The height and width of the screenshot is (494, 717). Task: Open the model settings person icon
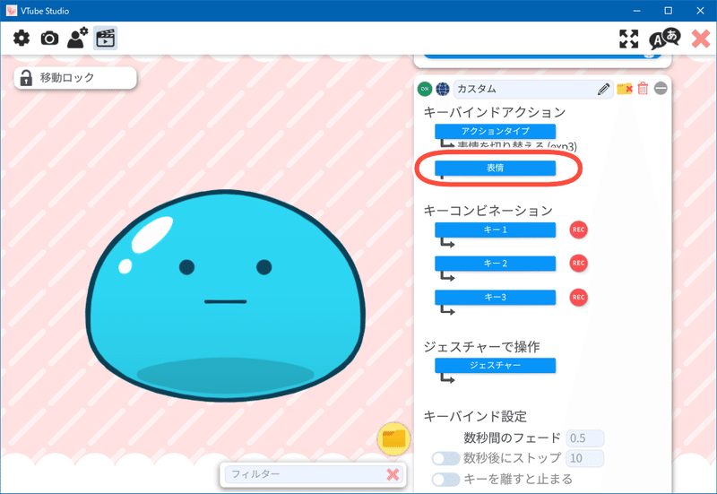pos(77,38)
